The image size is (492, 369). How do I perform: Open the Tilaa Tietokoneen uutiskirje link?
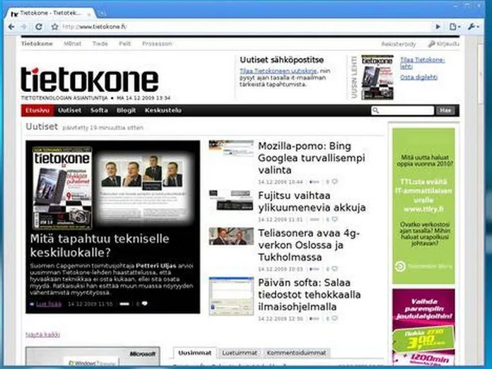click(x=279, y=71)
